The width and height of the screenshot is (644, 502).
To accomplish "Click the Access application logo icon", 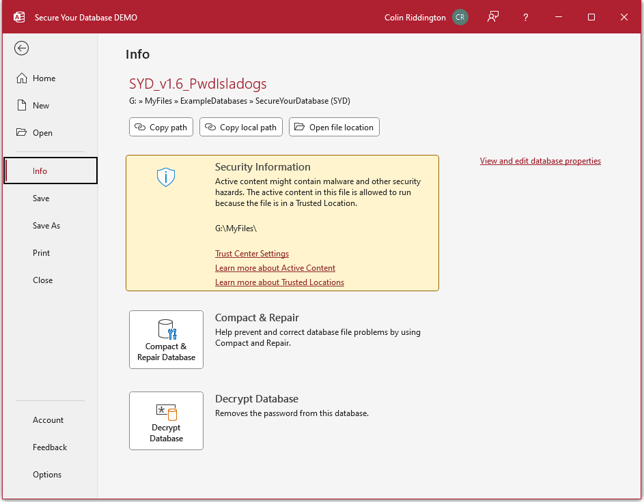I will tap(19, 17).
